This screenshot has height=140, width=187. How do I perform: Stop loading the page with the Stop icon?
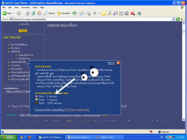tap(28, 13)
